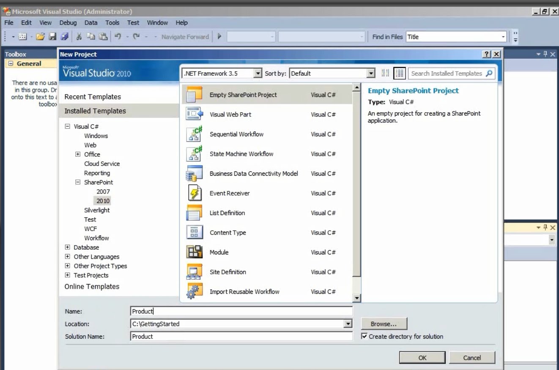Switch template list to small icons view
Viewport: 559px width, 370px height.
[x=385, y=73]
